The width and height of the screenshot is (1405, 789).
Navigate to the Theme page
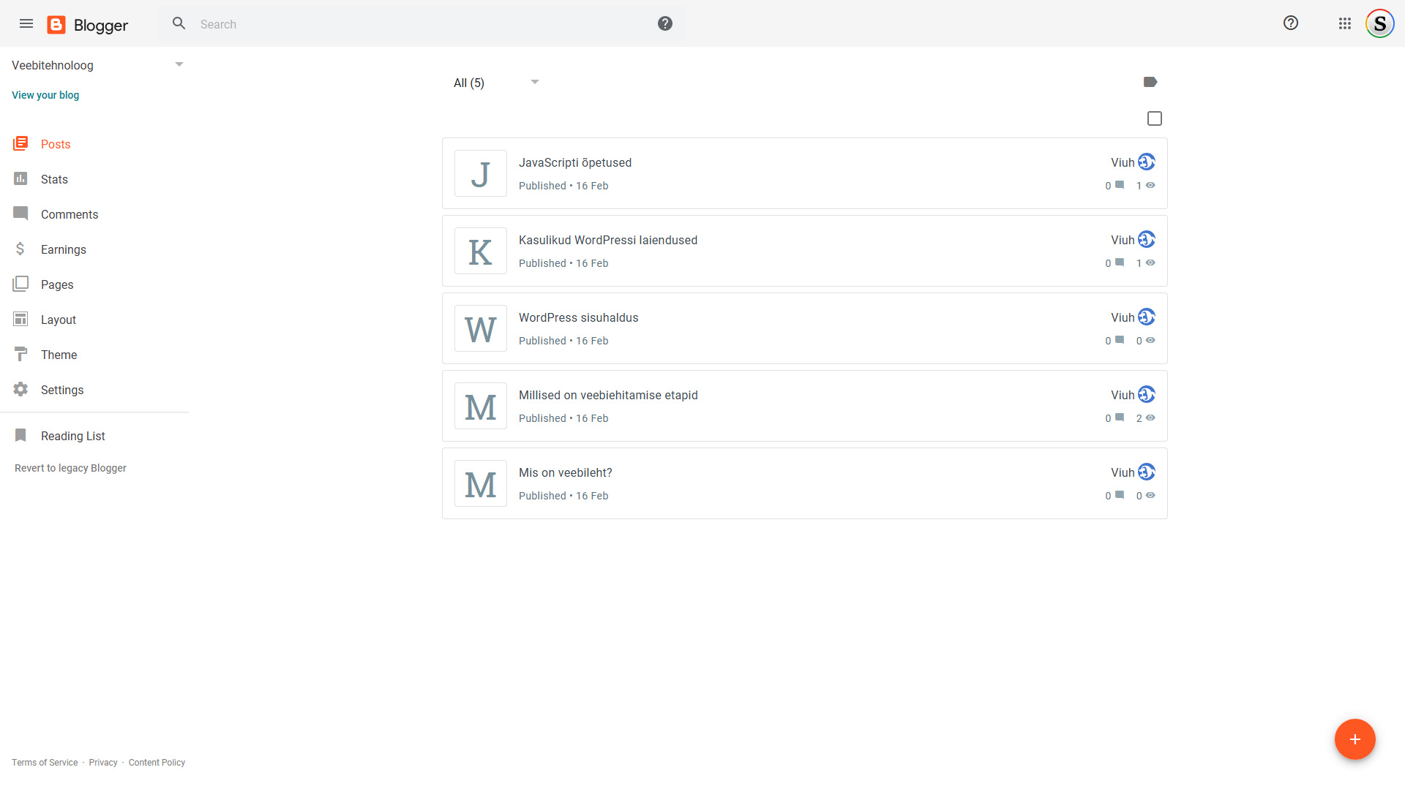point(59,355)
